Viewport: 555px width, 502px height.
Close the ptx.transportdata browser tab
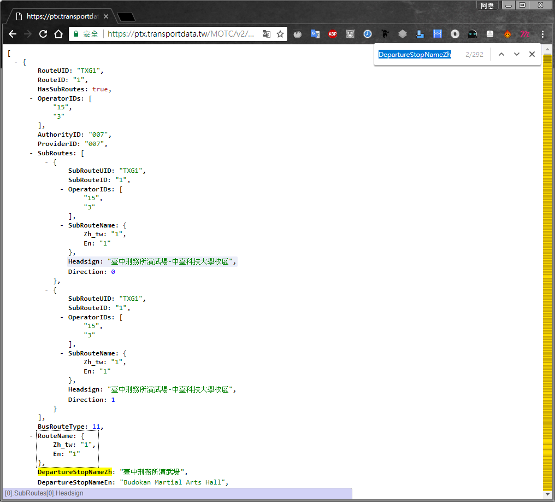106,16
